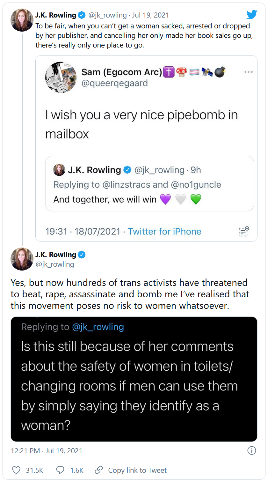Click the alt-text note icon in screenshot
Image resolution: width=268 pixels, height=483 pixels.
point(244,231)
